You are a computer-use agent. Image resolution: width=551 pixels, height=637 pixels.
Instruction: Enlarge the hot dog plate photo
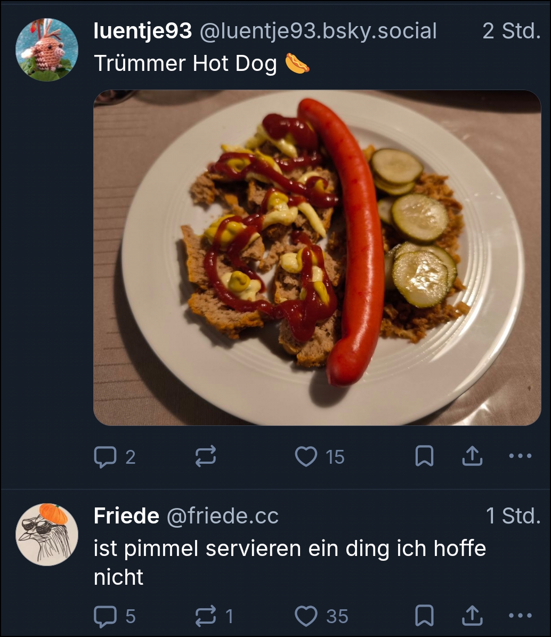click(x=317, y=257)
